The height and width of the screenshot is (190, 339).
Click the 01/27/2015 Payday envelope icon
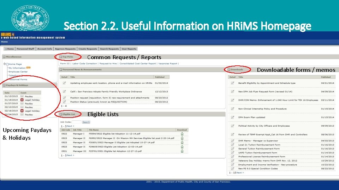tap(22, 103)
